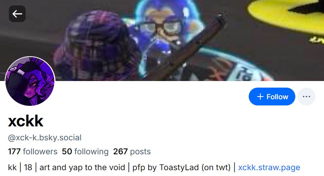This screenshot has height=176, width=324.
Task: Go back using the arrow icon
Action: click(17, 14)
